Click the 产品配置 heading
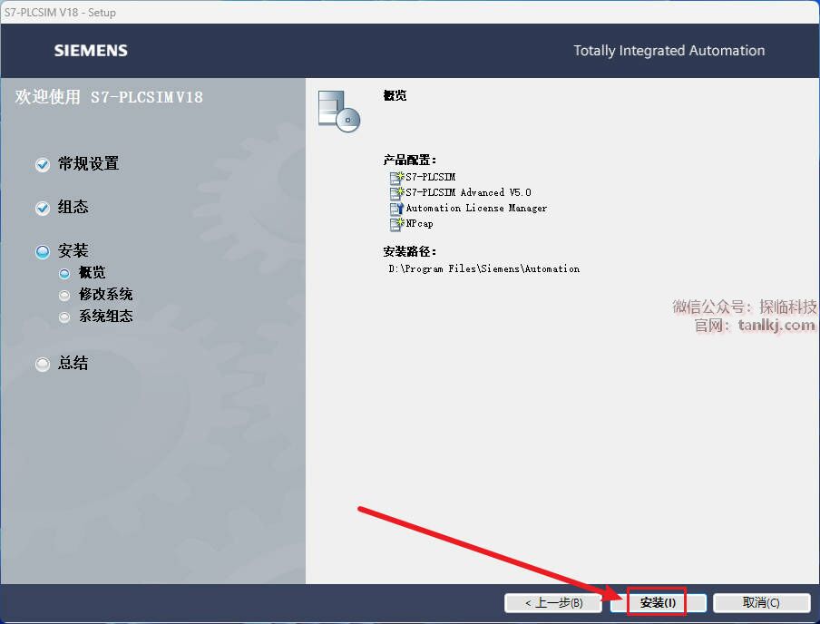 click(x=410, y=160)
